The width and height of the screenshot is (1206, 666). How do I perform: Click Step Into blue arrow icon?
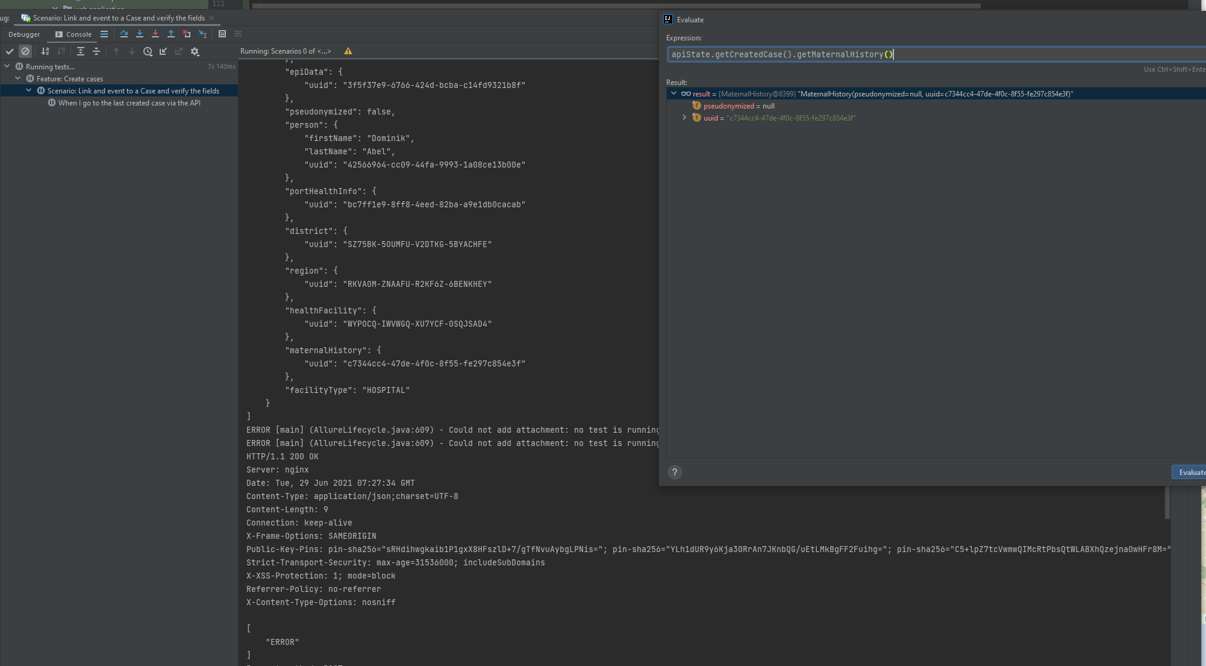[140, 34]
